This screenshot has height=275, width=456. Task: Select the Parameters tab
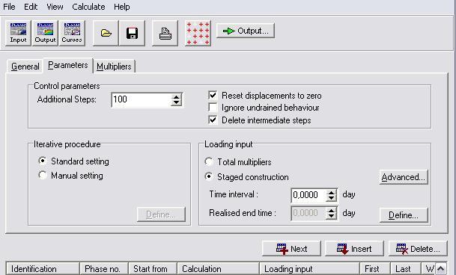(x=67, y=65)
